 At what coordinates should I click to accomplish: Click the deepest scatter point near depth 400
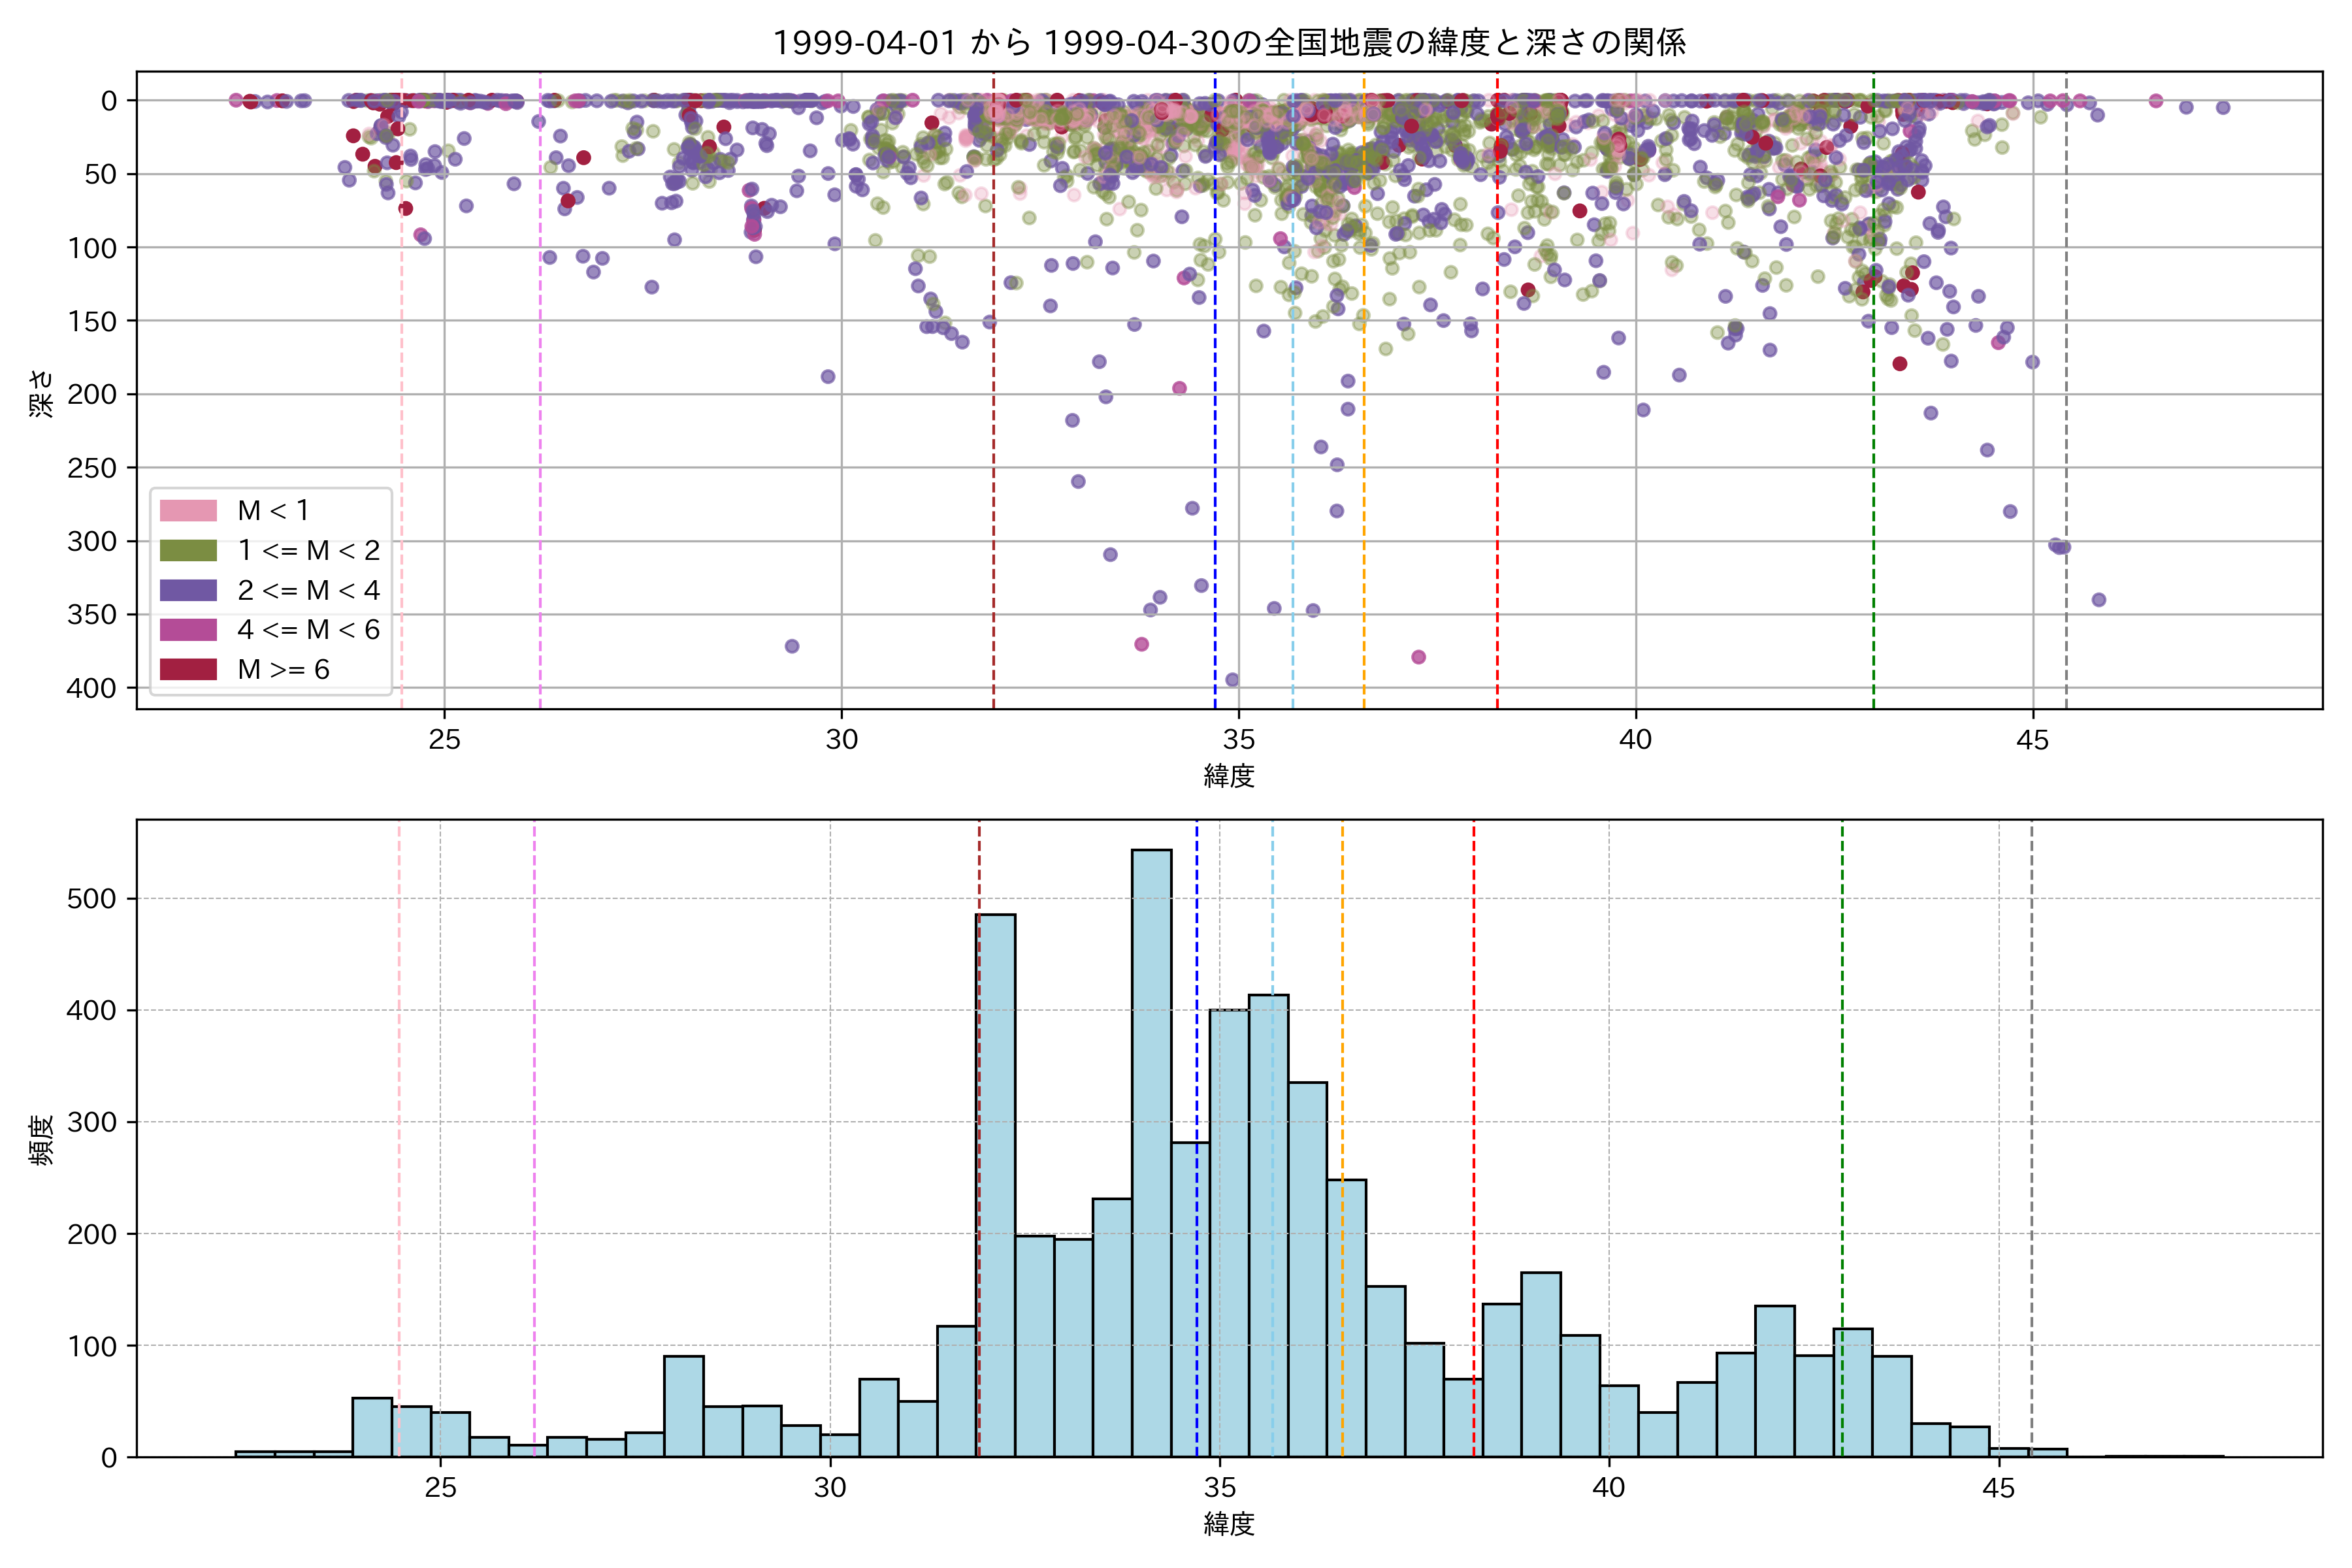(x=1232, y=680)
